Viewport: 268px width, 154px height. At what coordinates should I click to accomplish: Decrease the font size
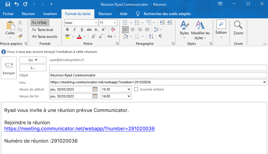point(101,36)
